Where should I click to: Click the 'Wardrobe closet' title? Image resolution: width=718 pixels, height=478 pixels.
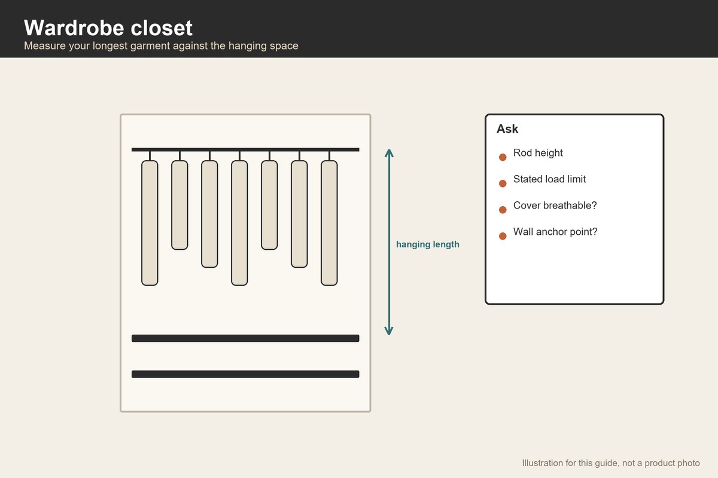coord(108,27)
